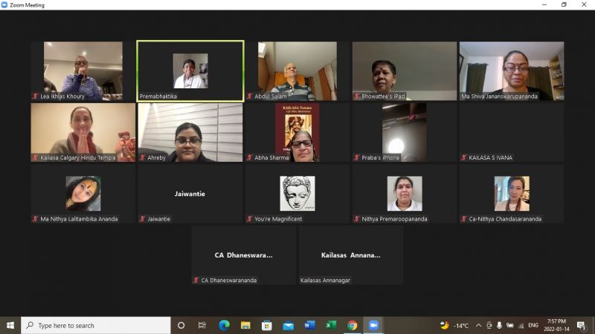This screenshot has width=595, height=334.
Task: Click the Zoom icon in the taskbar
Action: [373, 325]
